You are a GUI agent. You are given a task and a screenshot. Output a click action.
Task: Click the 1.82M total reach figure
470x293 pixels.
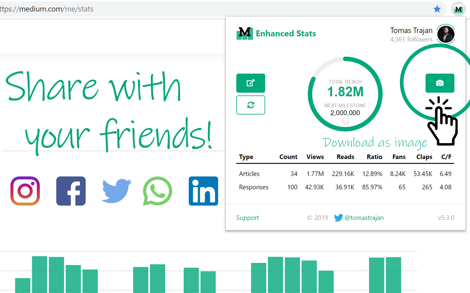345,92
